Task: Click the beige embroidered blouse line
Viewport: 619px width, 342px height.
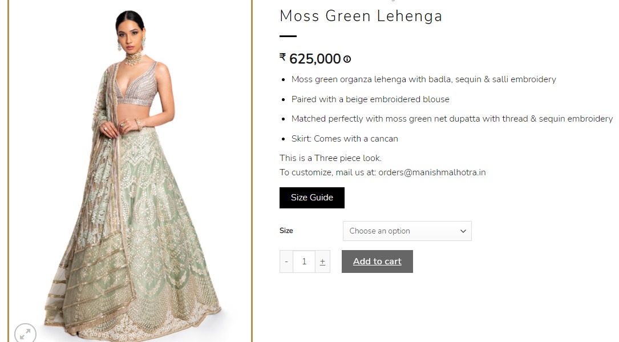Action: 370,99
